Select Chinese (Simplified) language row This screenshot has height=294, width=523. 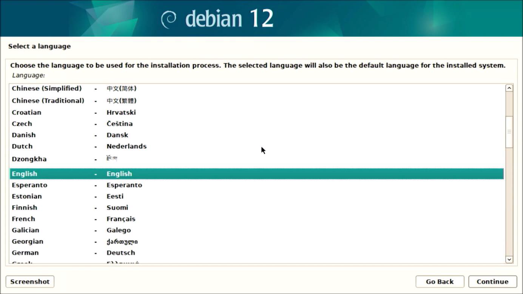click(x=257, y=89)
